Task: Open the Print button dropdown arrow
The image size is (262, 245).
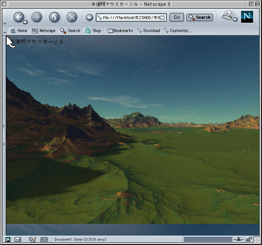Action: pos(235,19)
